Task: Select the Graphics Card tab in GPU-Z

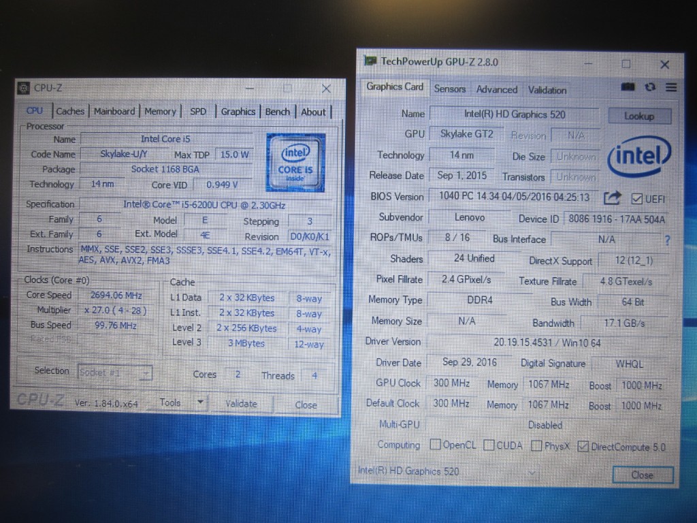Action: 395,86
